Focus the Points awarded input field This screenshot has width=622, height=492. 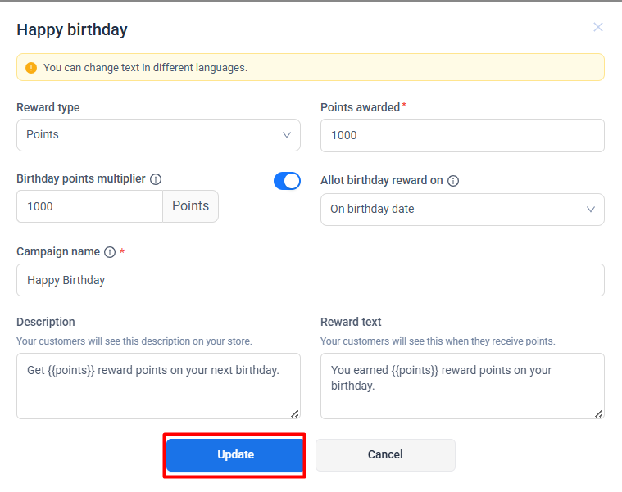click(x=462, y=135)
